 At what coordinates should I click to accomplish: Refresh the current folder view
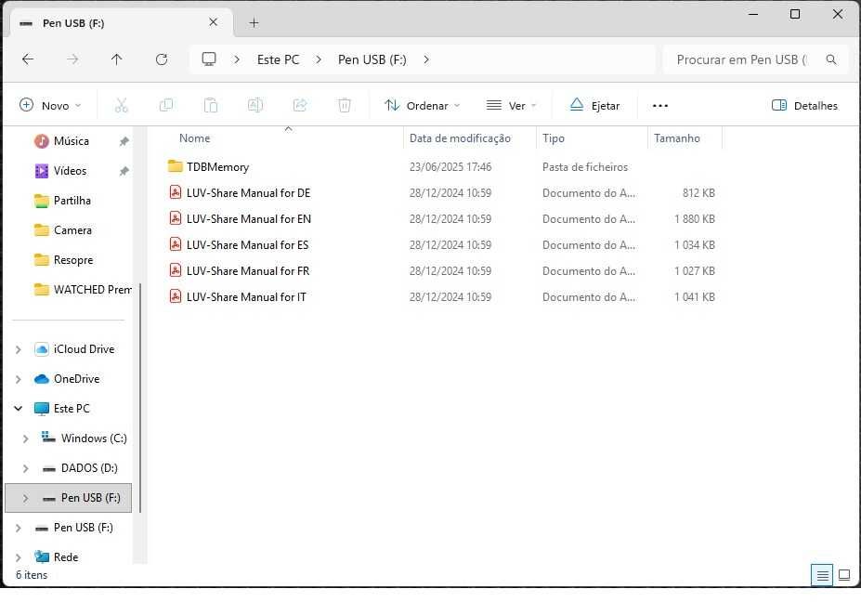click(x=162, y=59)
